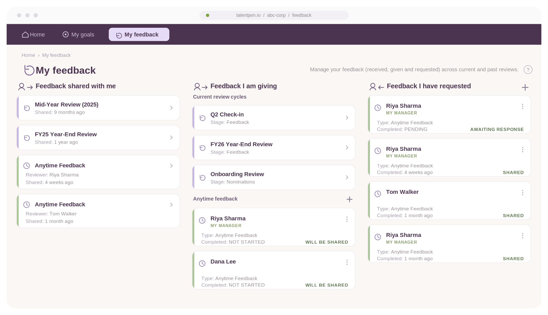Open options menu for Tom Walker request

(x=523, y=193)
